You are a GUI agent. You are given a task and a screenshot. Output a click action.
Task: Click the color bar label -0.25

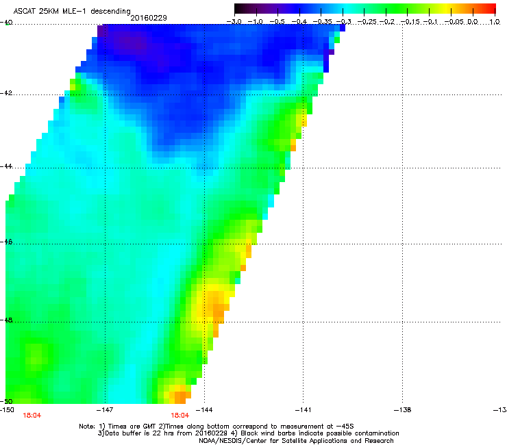point(367,22)
